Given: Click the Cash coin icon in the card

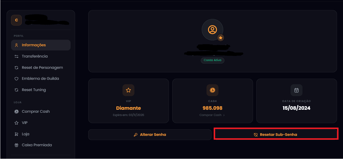Looking at the screenshot, I should [212, 90].
